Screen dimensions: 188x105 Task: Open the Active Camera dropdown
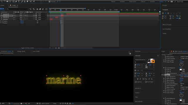46,104
